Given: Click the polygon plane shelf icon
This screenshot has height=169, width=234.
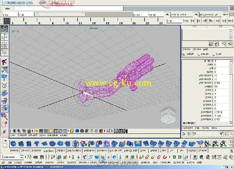Looking at the screenshot, I should [x=44, y=144].
